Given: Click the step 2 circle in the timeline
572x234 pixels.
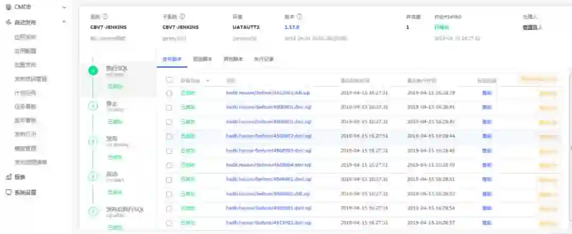Looking at the screenshot, I should [93, 106].
